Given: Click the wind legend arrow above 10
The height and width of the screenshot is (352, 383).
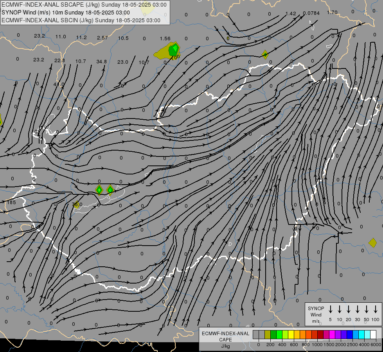Looking at the screenshot, I should pos(339,309).
